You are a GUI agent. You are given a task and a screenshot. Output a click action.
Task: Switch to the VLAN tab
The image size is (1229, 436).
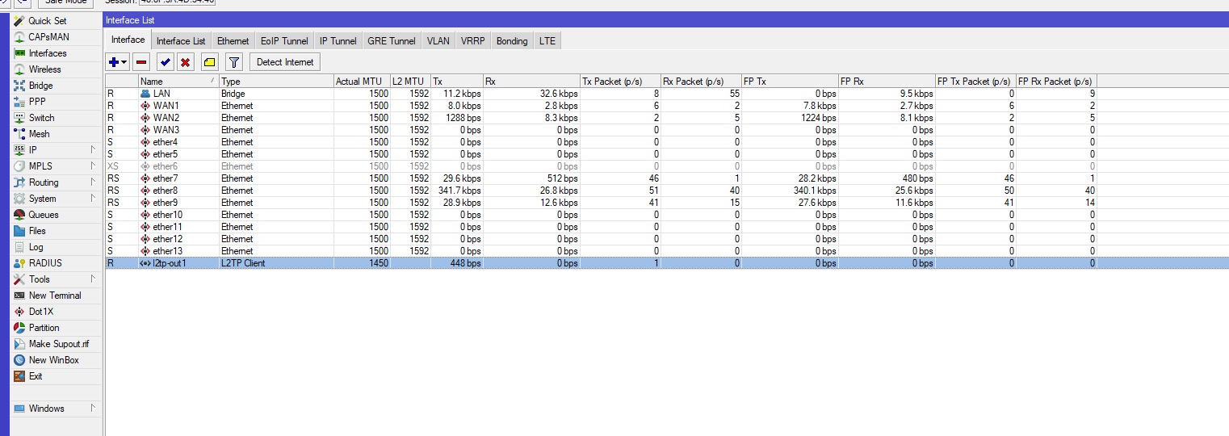(438, 40)
